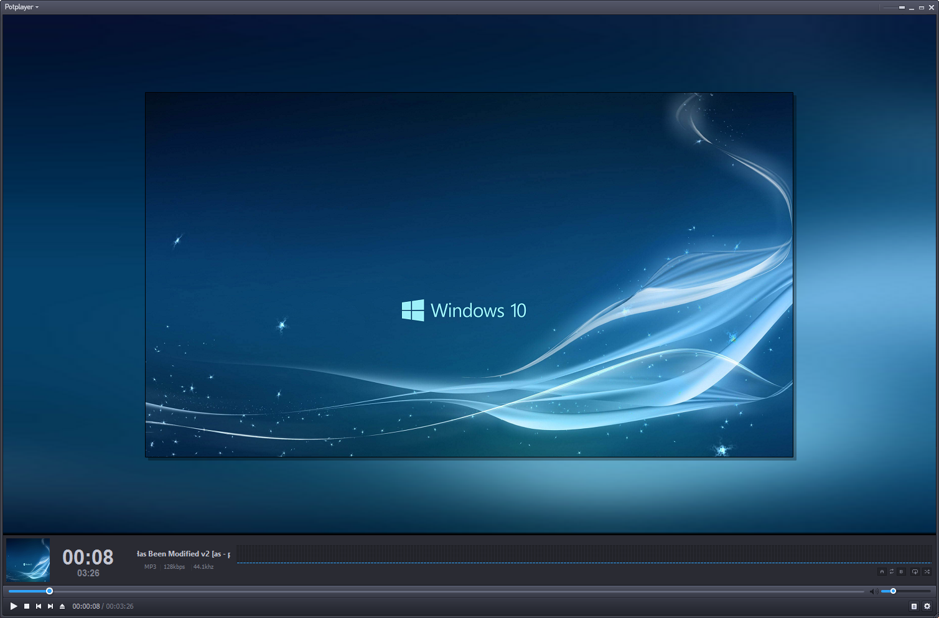Mute audio via the speaker icon
This screenshot has height=618, width=939.
pyautogui.click(x=874, y=591)
